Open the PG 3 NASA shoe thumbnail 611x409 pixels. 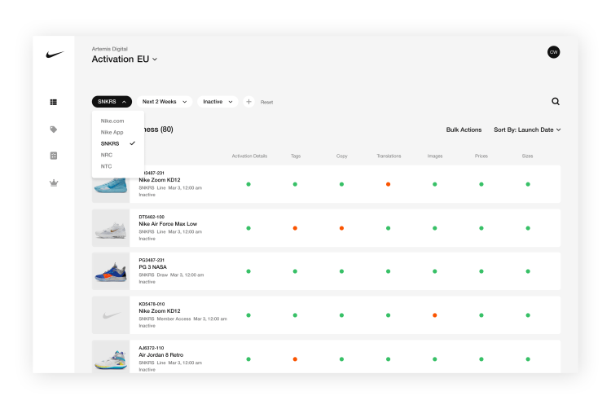(111, 271)
